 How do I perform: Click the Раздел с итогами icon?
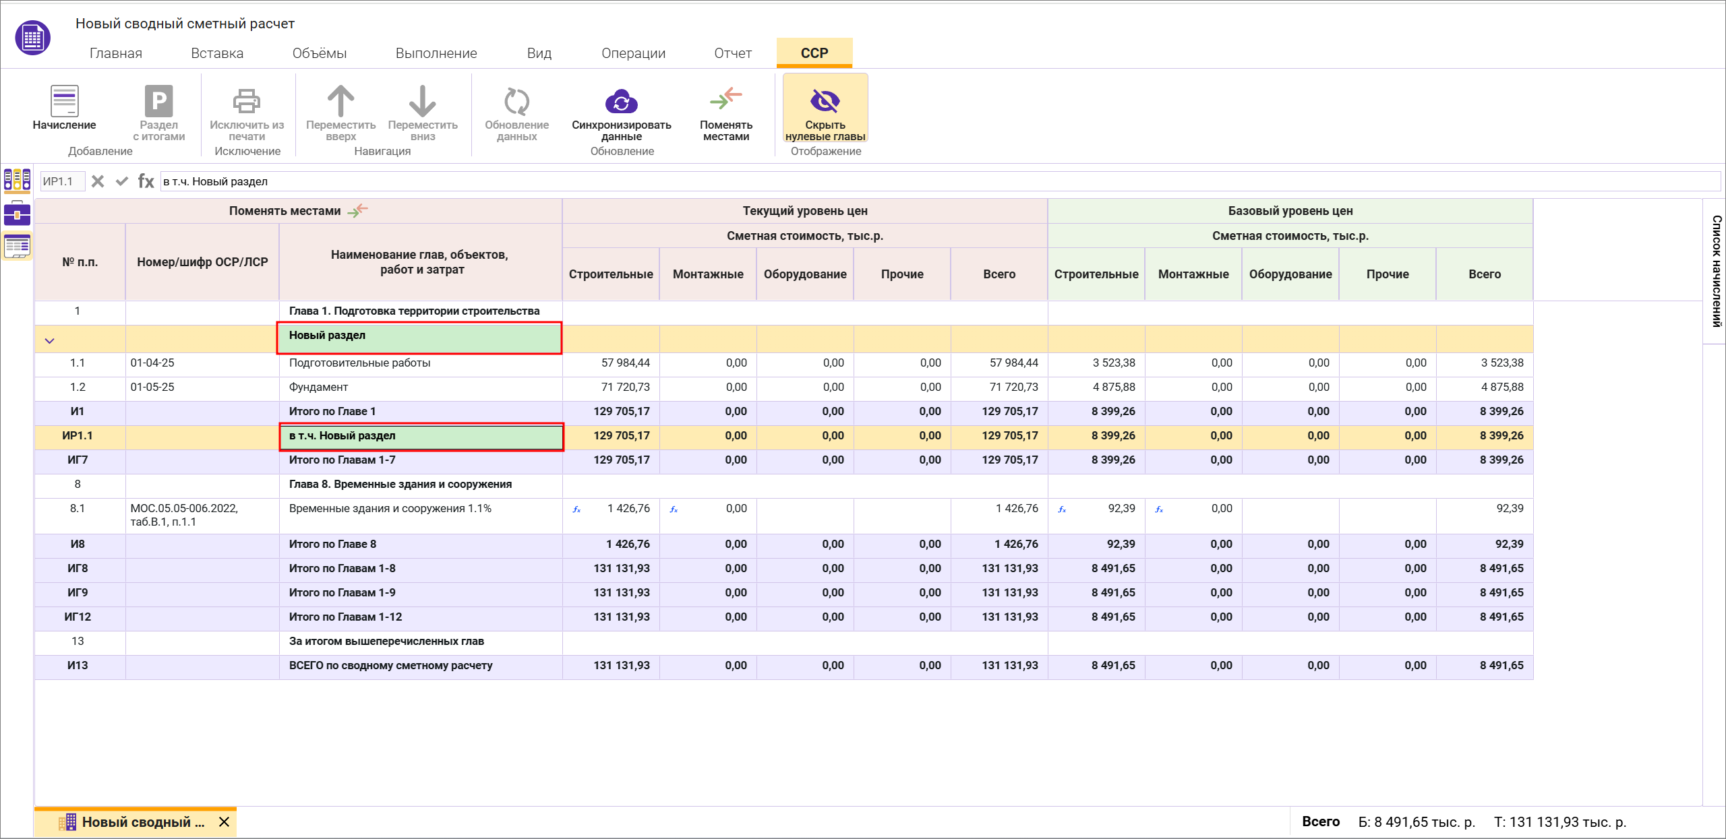click(x=158, y=102)
